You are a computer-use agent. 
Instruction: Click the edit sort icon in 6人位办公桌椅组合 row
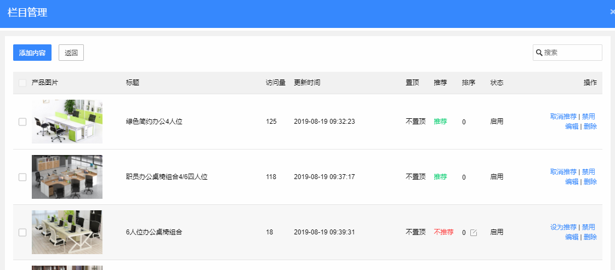coord(474,232)
